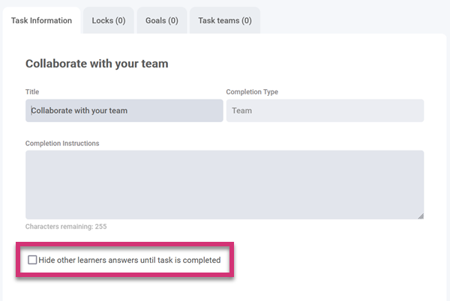Click the zero count on the Locks tab

point(120,20)
